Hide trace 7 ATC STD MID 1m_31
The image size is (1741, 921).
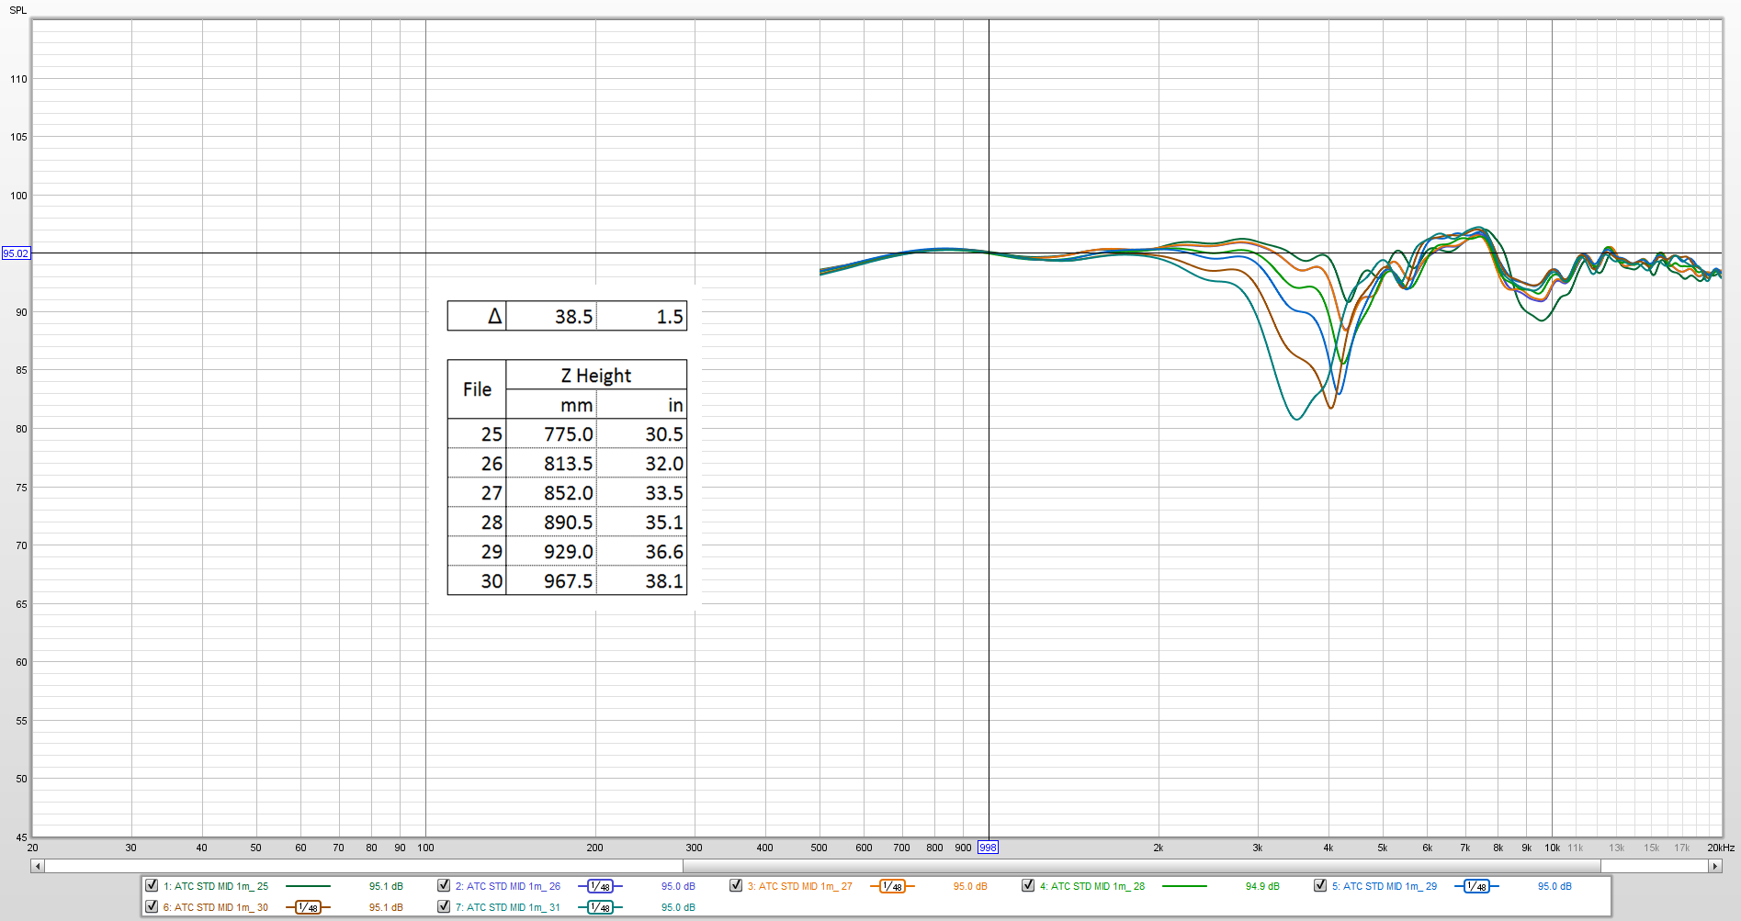[444, 906]
